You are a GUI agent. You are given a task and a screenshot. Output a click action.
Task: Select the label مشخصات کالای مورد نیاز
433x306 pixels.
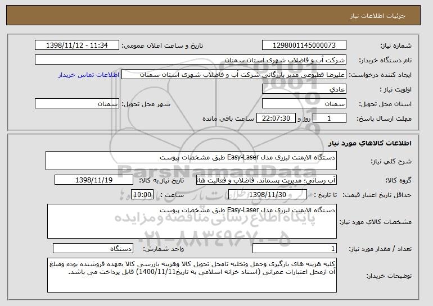(x=375, y=222)
